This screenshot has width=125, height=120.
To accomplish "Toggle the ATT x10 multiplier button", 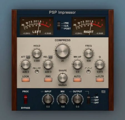I will 28,57.
